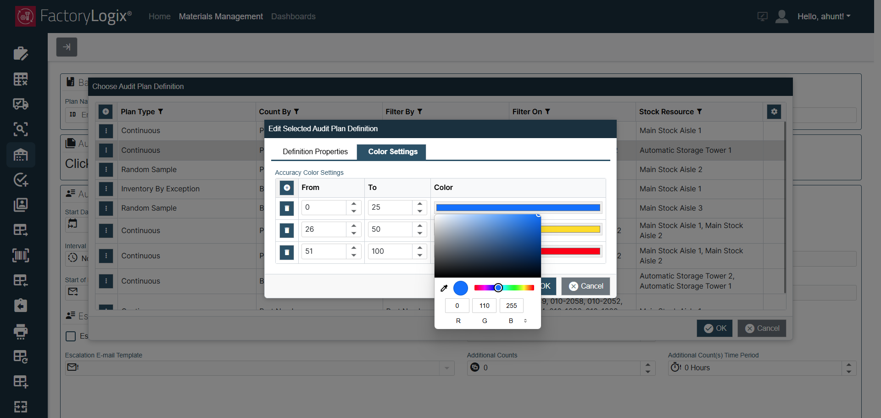Viewport: 881px width, 418px height.
Task: Cancel the Edit Selected Audit Plan dialog
Action: pyautogui.click(x=586, y=286)
